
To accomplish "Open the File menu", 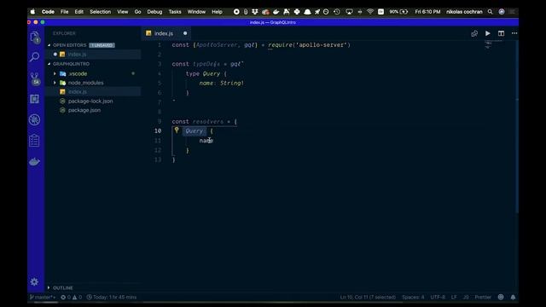I will pos(65,12).
